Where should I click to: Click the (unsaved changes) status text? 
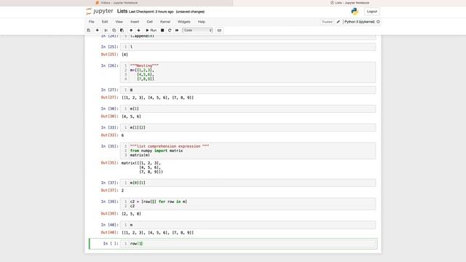tap(190, 12)
